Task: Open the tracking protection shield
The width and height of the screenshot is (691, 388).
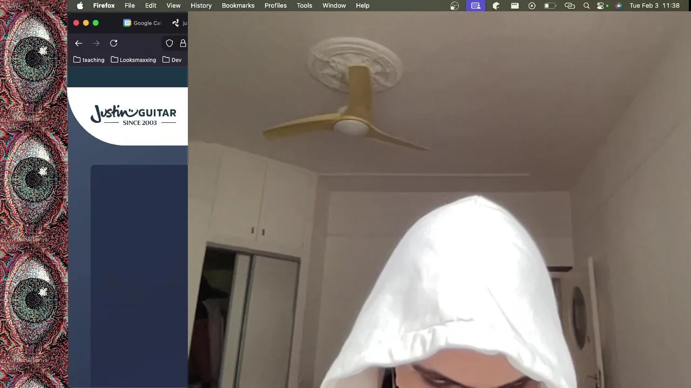Action: [x=170, y=43]
